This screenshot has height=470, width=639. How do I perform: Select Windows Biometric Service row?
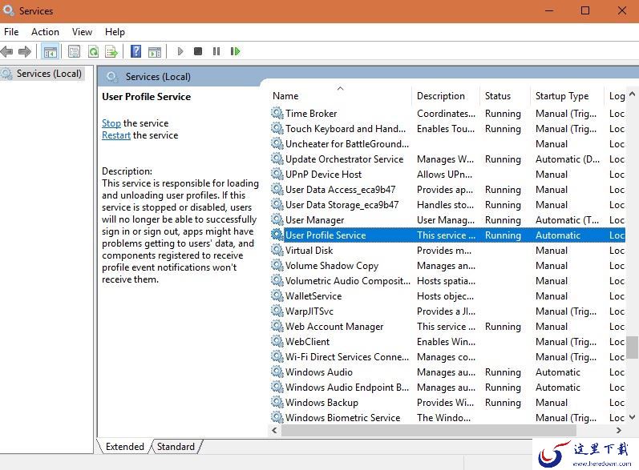click(447, 417)
